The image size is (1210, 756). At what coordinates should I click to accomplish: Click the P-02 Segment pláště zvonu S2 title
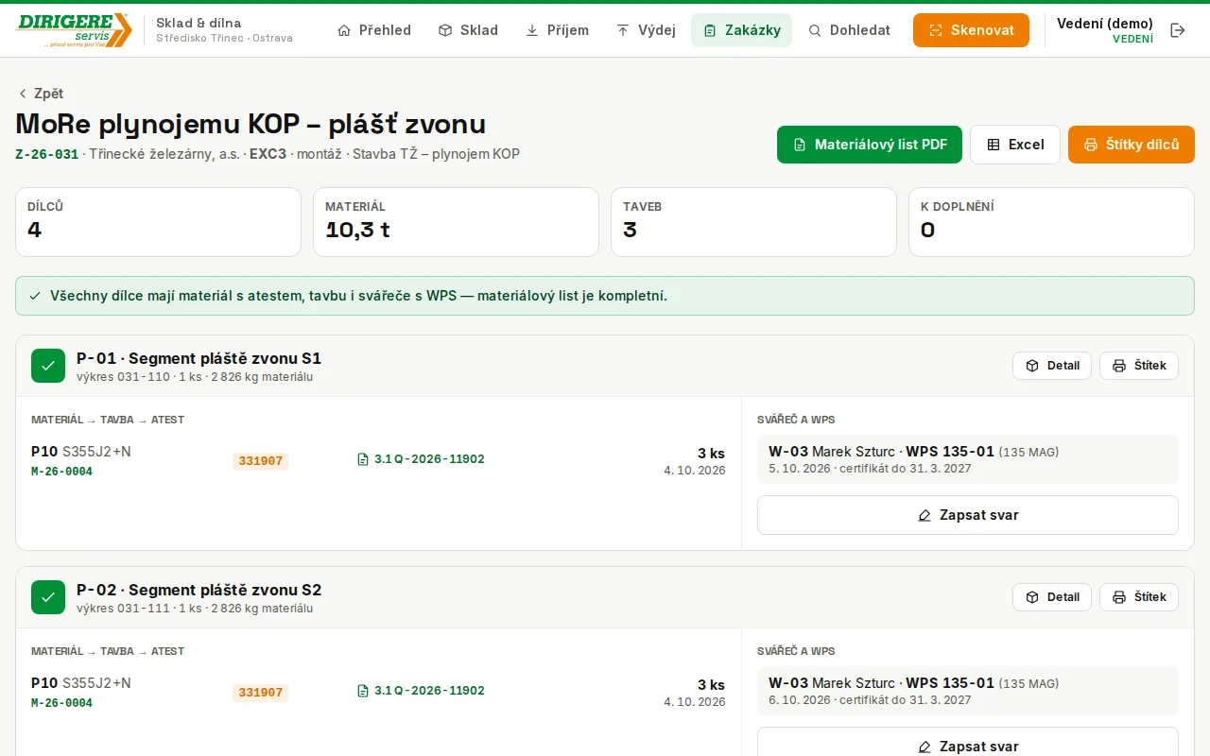199,590
